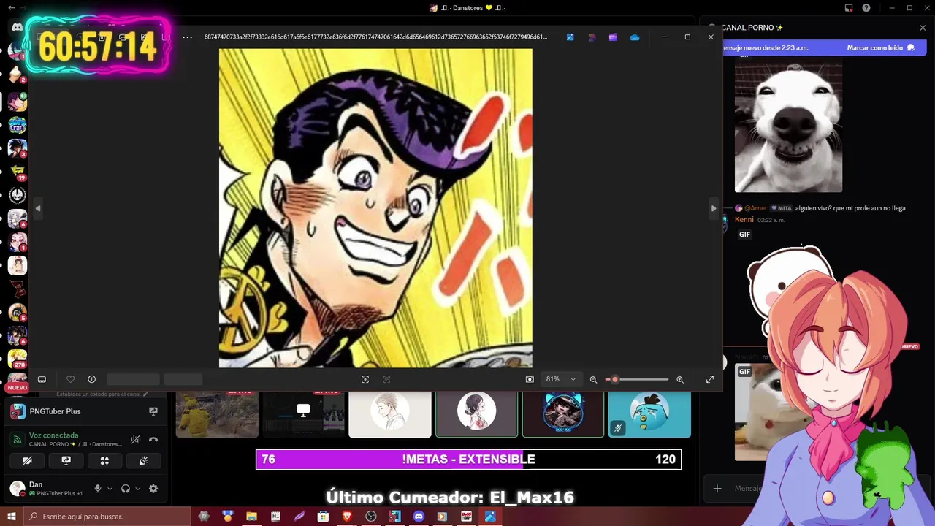935x526 pixels.
Task: Close the CANAL PORNO chat panel
Action: point(923,28)
